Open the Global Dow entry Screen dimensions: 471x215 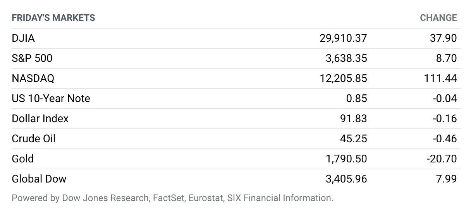click(39, 179)
